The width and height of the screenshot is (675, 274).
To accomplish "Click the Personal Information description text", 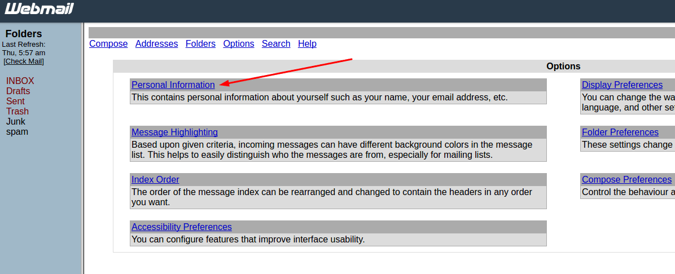I will click(320, 97).
